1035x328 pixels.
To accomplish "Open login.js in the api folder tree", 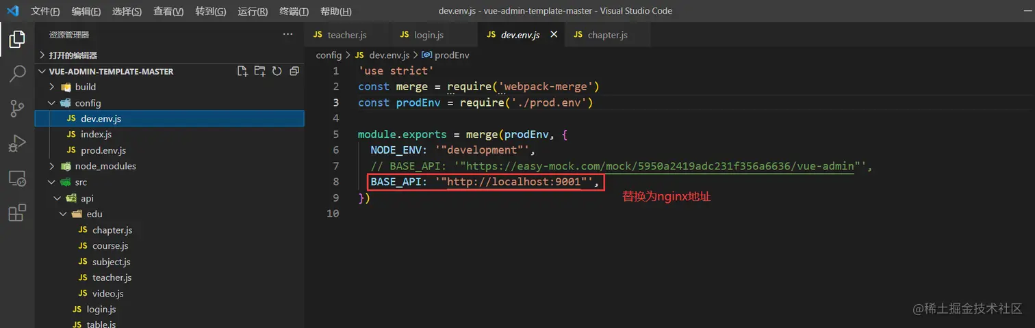I will [x=101, y=310].
